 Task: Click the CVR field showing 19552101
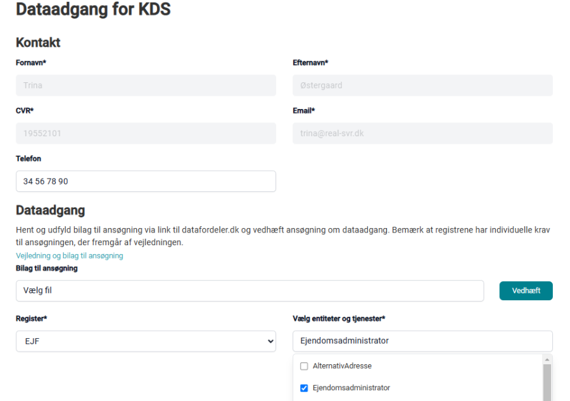(x=146, y=134)
